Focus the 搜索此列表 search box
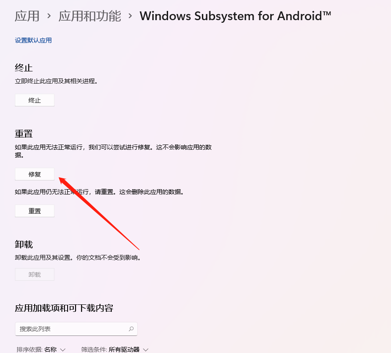This screenshot has height=353, width=391. tap(76, 329)
